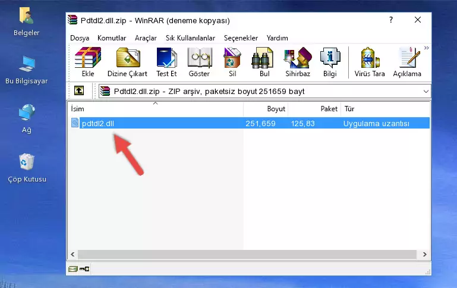Click the disk drive icon in status bar
The width and height of the screenshot is (457, 288).
(x=73, y=269)
